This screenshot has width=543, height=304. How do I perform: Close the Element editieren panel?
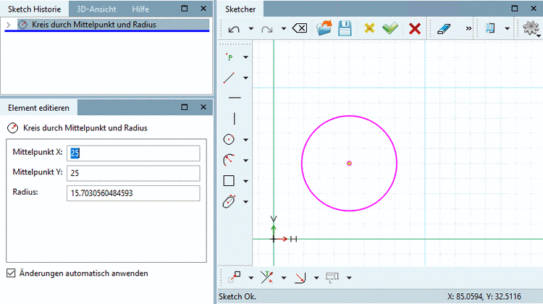tap(203, 107)
